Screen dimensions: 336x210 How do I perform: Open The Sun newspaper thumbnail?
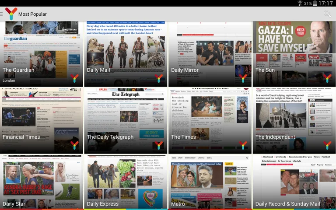click(x=294, y=54)
